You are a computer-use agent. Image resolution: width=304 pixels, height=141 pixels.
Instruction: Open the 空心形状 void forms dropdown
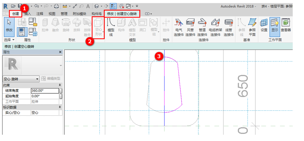coord(98,28)
